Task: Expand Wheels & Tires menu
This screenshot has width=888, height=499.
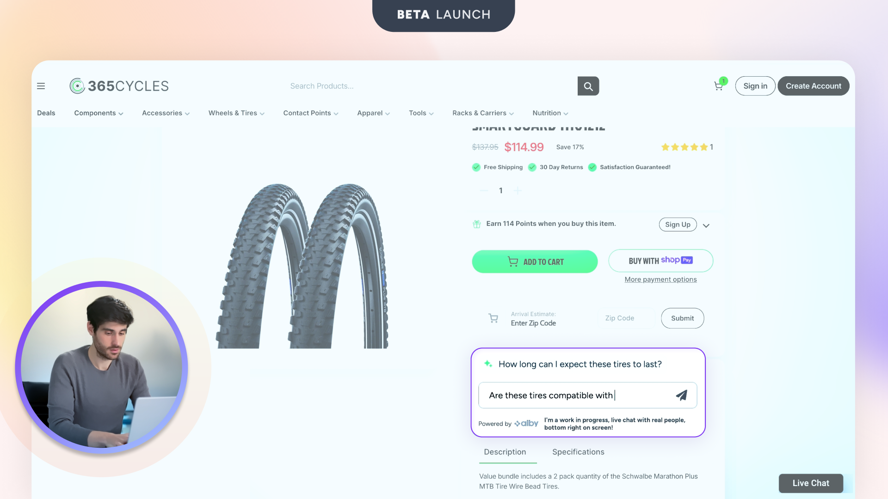Action: (x=236, y=113)
